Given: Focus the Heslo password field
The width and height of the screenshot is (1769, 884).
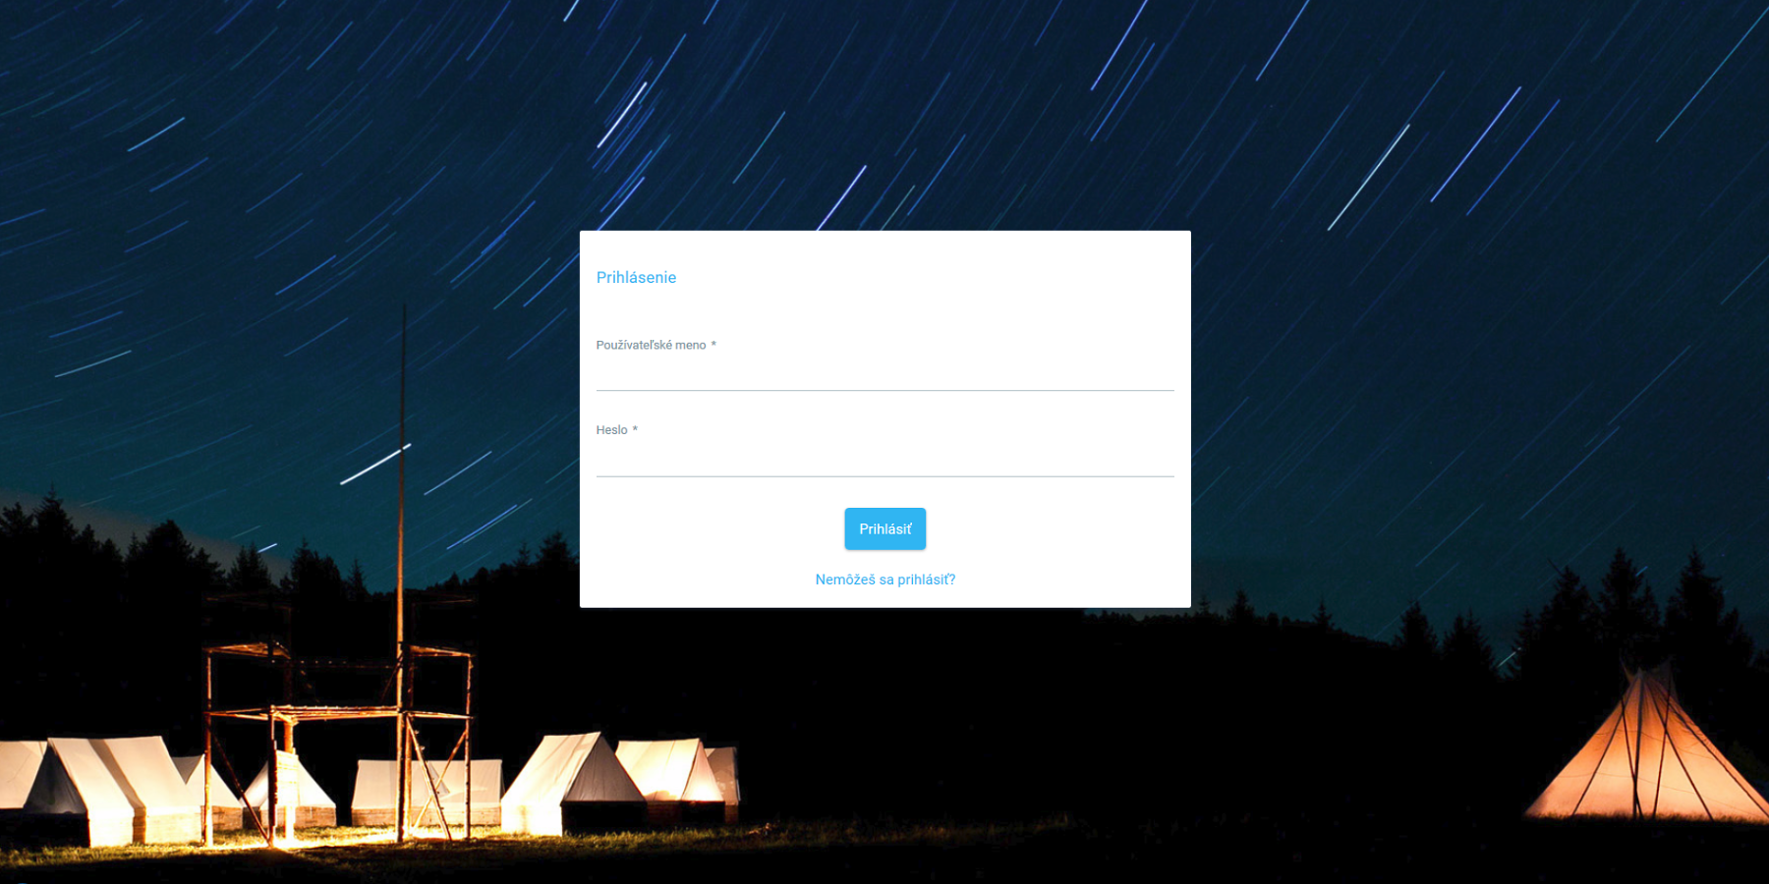Looking at the screenshot, I should coord(884,459).
